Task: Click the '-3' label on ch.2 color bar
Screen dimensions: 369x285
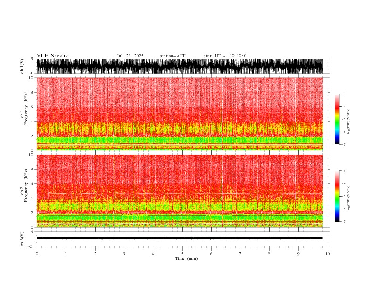Action: pos(343,171)
